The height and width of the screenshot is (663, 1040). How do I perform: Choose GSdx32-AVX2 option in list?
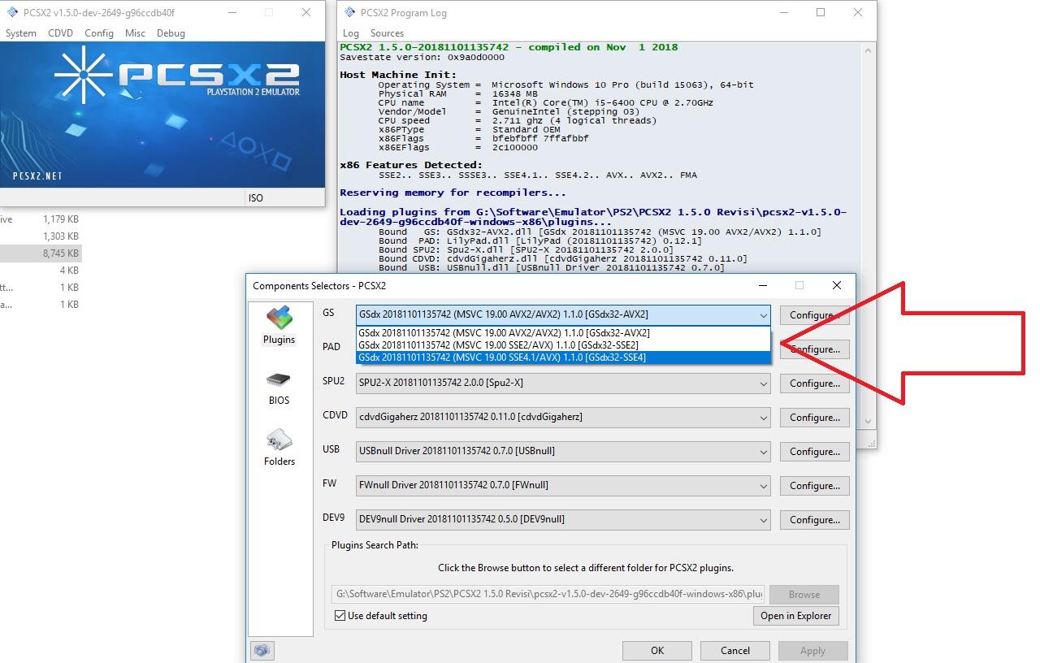pos(563,333)
